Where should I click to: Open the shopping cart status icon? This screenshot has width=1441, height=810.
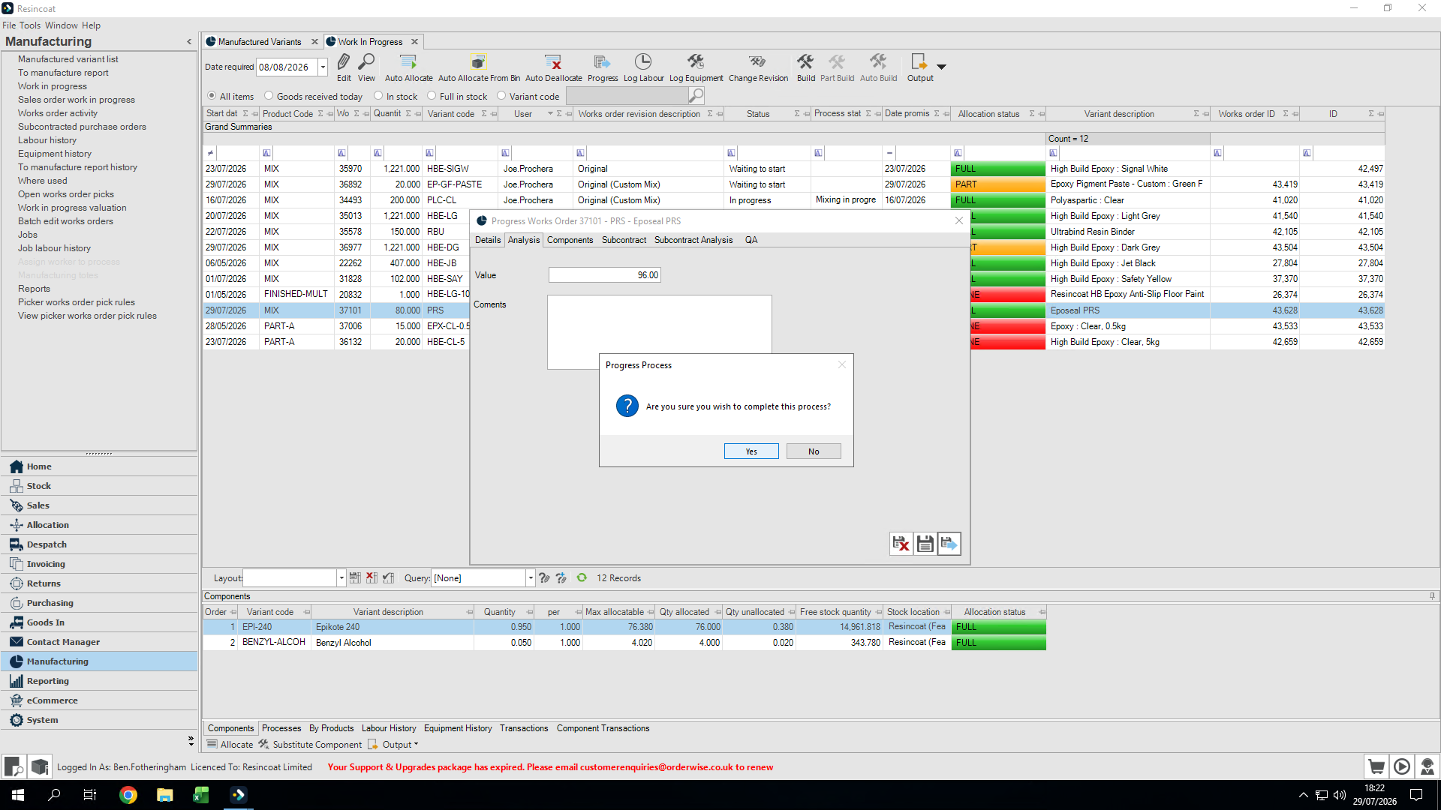(1376, 766)
